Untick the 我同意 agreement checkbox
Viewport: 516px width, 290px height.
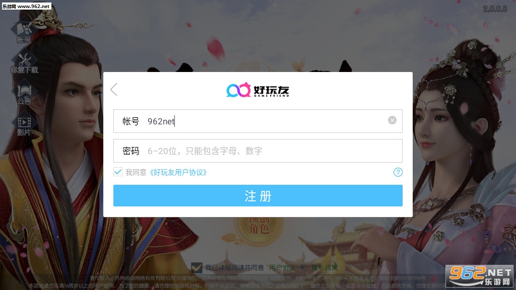[118, 172]
